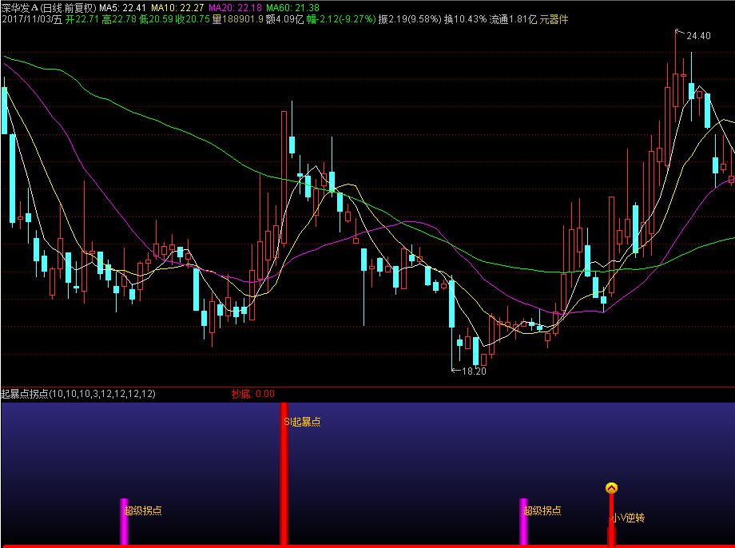
Task: Click the low price 低20.59
Action: coord(156,20)
